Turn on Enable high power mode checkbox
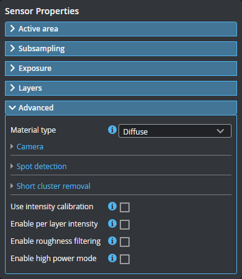Screen dimensions: 242x279 click(125, 259)
